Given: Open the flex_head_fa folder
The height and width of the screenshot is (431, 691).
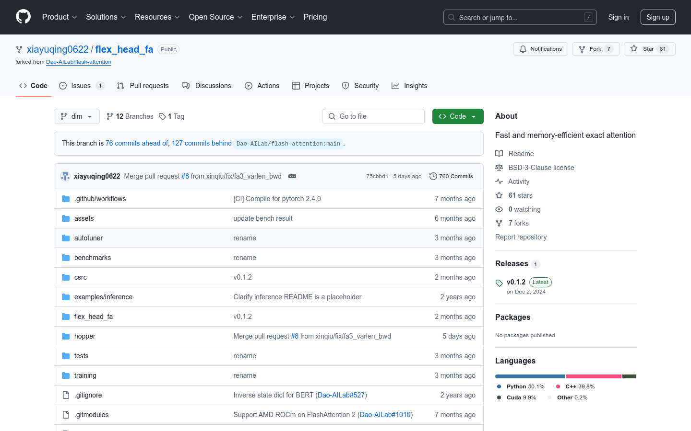Looking at the screenshot, I should pyautogui.click(x=94, y=317).
